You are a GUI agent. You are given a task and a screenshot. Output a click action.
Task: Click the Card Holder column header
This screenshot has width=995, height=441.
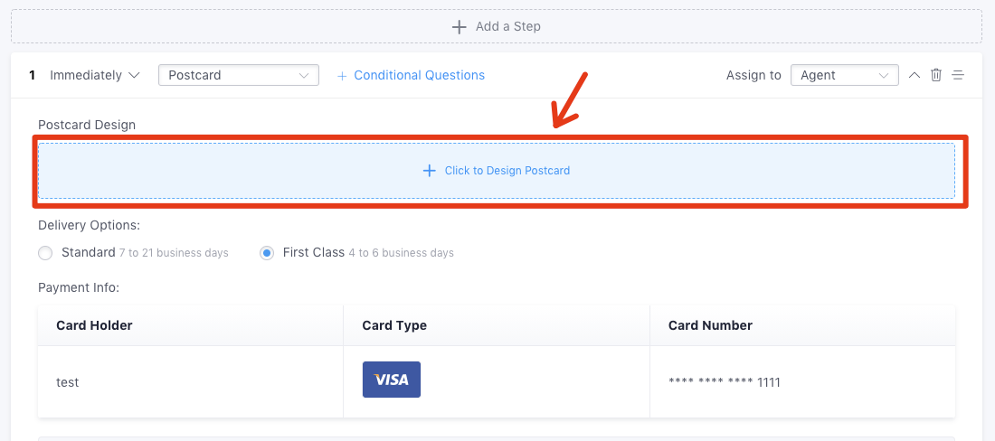pos(94,325)
